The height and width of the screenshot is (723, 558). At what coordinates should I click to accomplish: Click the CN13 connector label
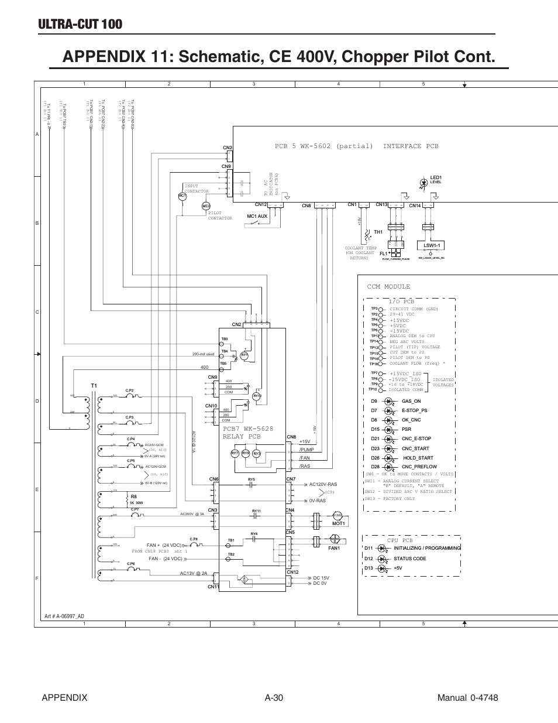pos(381,204)
